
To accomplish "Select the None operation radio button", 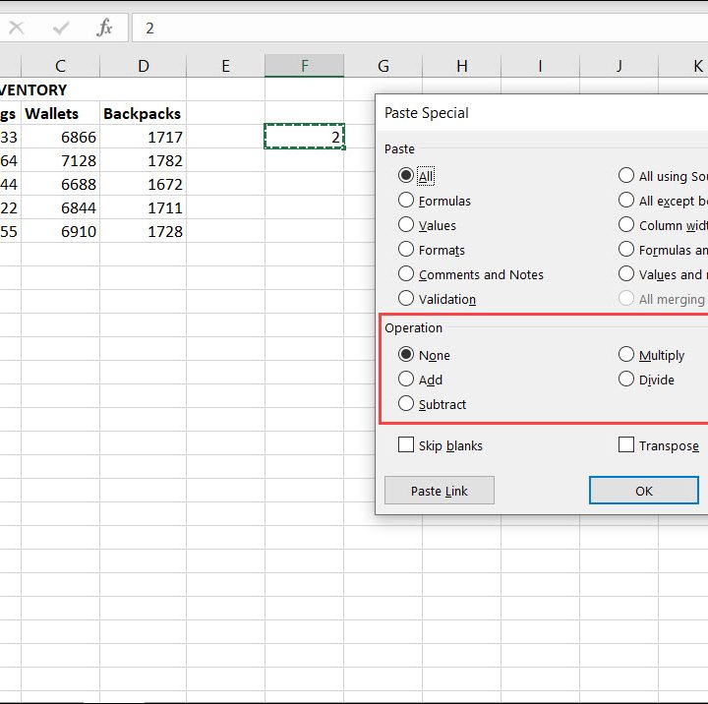I will pos(406,355).
